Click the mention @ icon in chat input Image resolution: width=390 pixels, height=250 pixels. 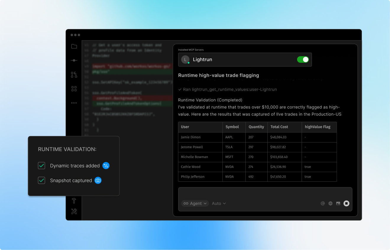323,203
